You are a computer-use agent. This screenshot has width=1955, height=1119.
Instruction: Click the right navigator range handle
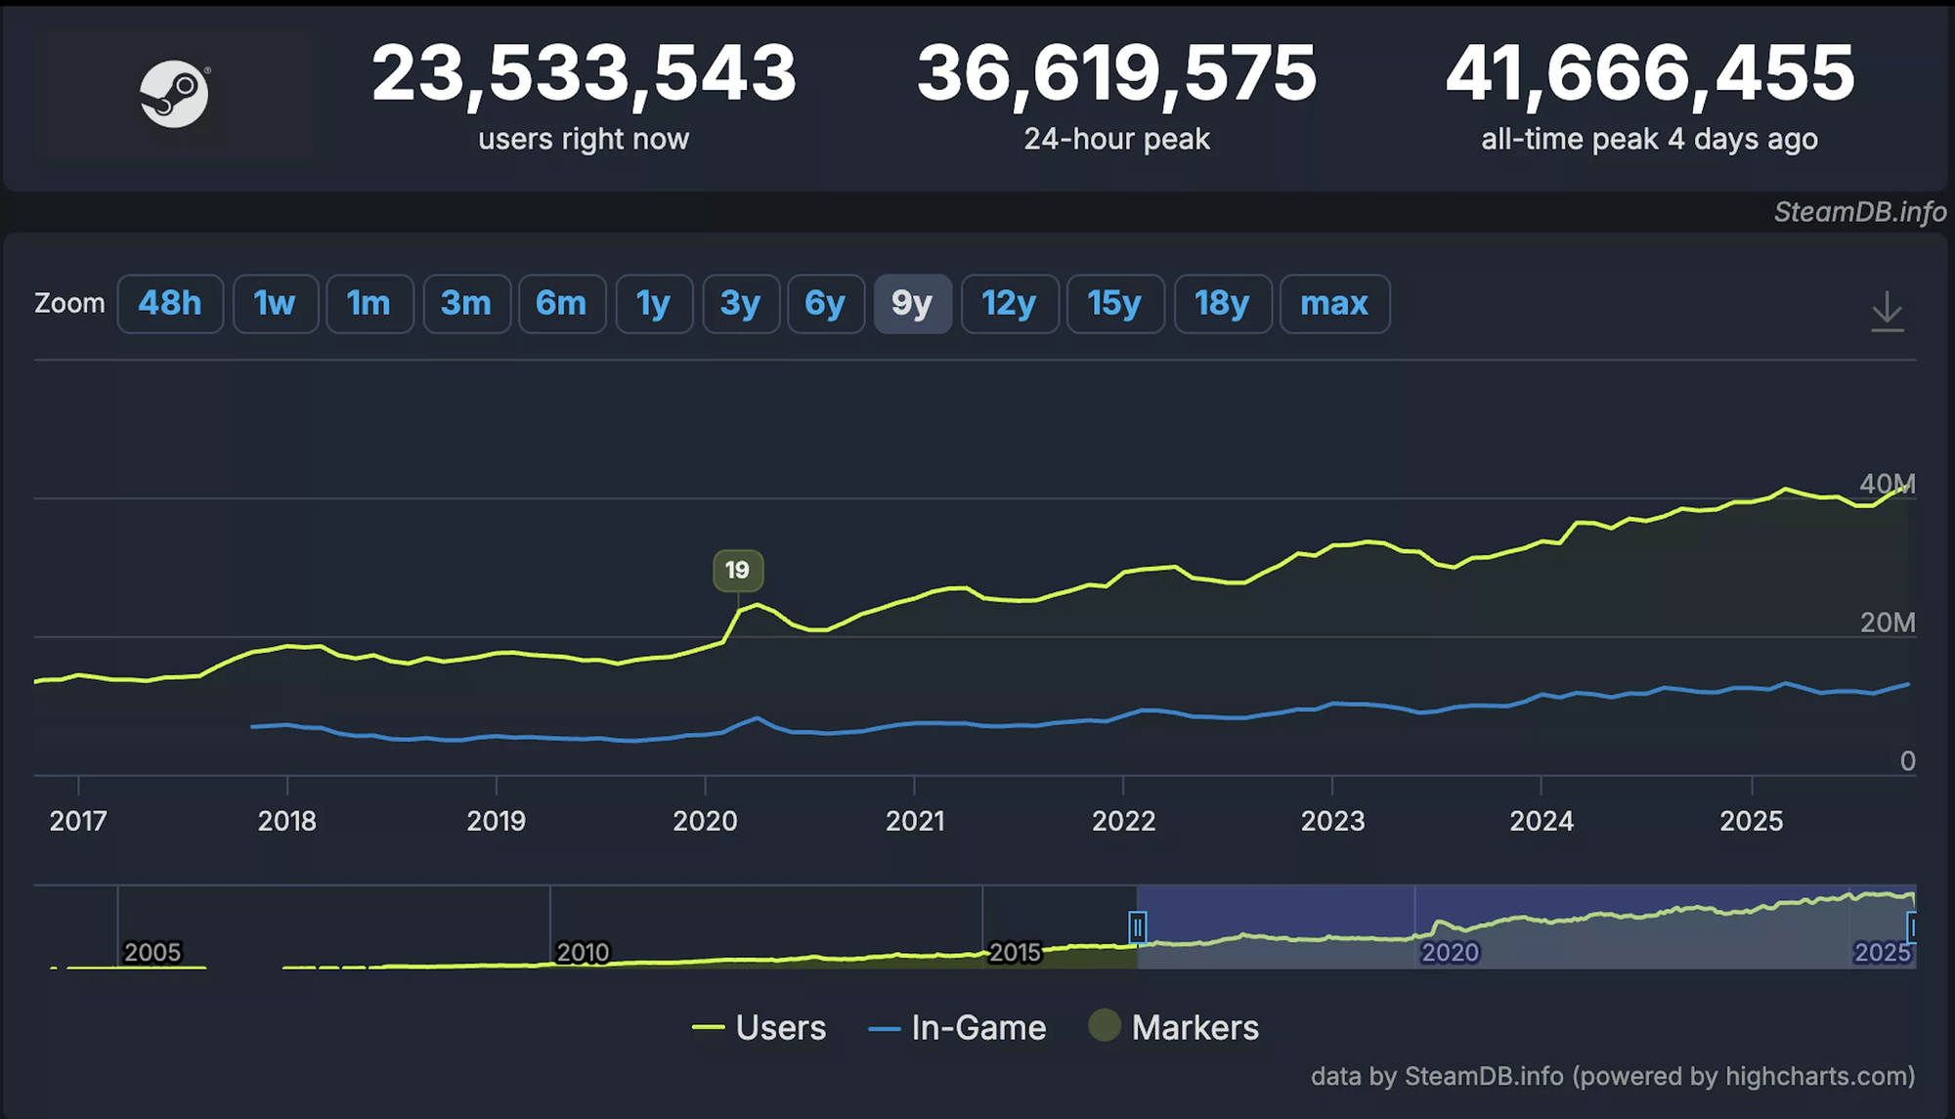1912,925
